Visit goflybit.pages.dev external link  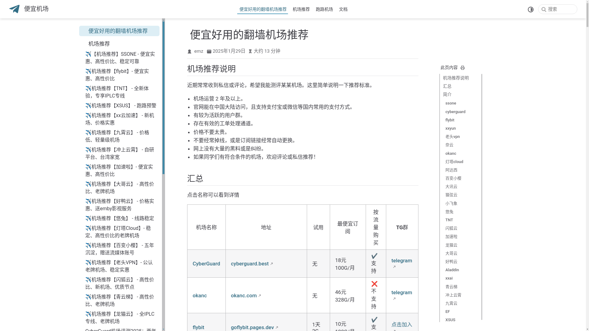255,327
